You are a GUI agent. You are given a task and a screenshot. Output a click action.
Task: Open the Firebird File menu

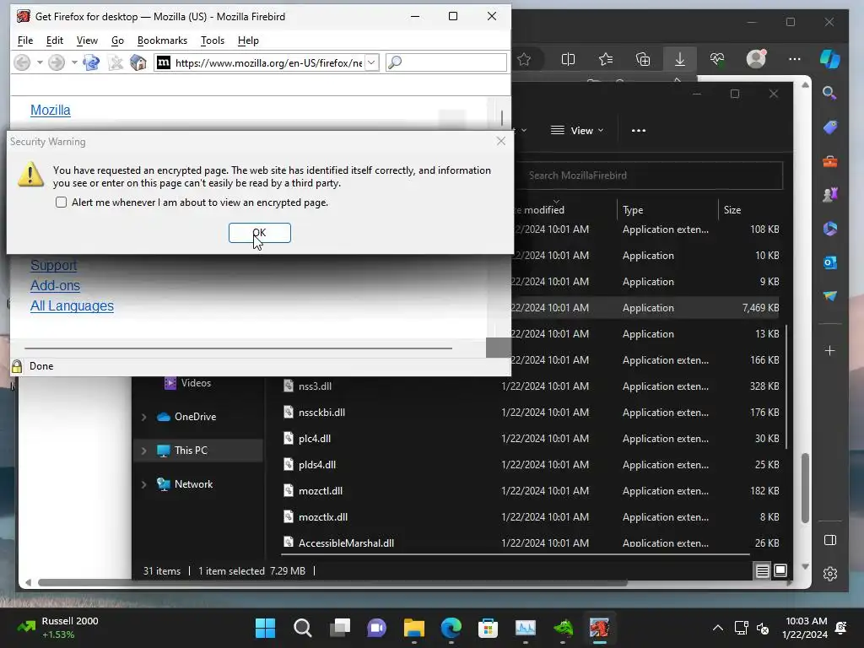pos(25,40)
